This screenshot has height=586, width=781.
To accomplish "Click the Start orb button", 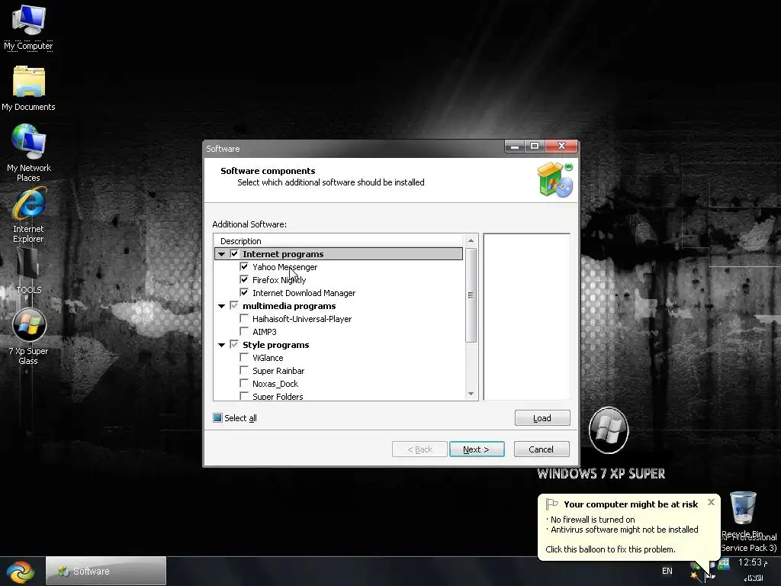I will pos(21,572).
